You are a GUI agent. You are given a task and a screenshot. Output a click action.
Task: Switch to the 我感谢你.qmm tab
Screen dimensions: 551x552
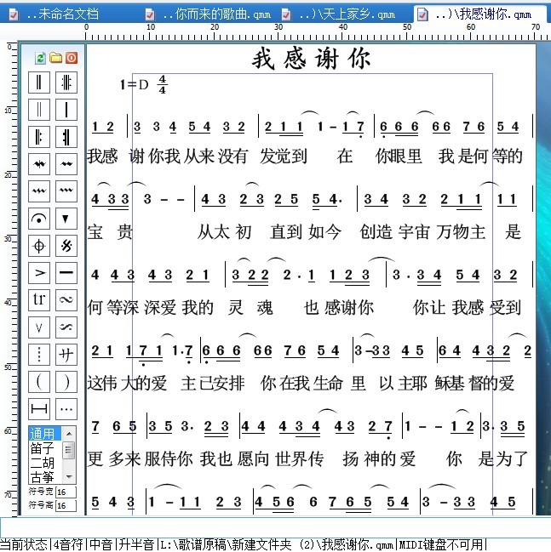tap(481, 14)
